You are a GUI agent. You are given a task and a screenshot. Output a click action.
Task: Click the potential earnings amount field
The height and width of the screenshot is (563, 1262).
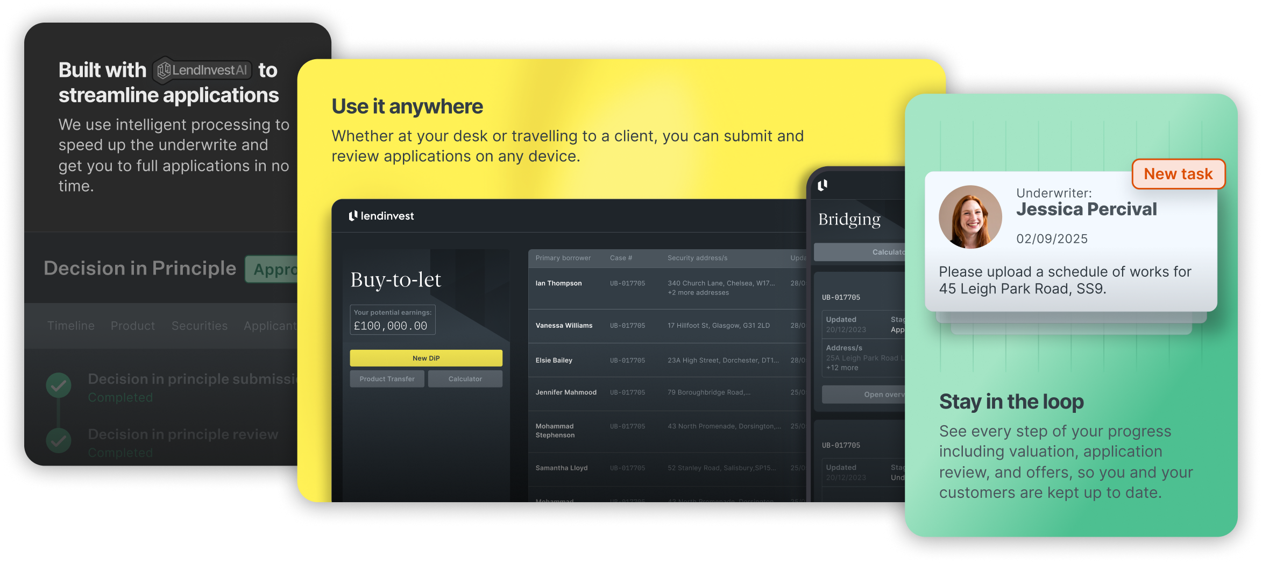point(392,326)
